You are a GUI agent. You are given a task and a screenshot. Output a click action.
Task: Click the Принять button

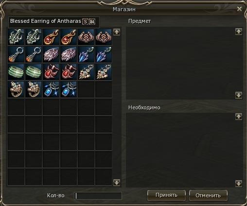tap(166, 195)
